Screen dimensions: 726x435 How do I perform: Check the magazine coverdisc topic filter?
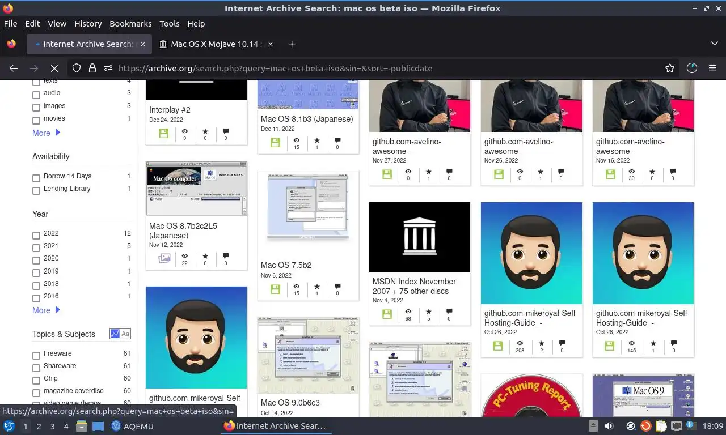tap(36, 393)
